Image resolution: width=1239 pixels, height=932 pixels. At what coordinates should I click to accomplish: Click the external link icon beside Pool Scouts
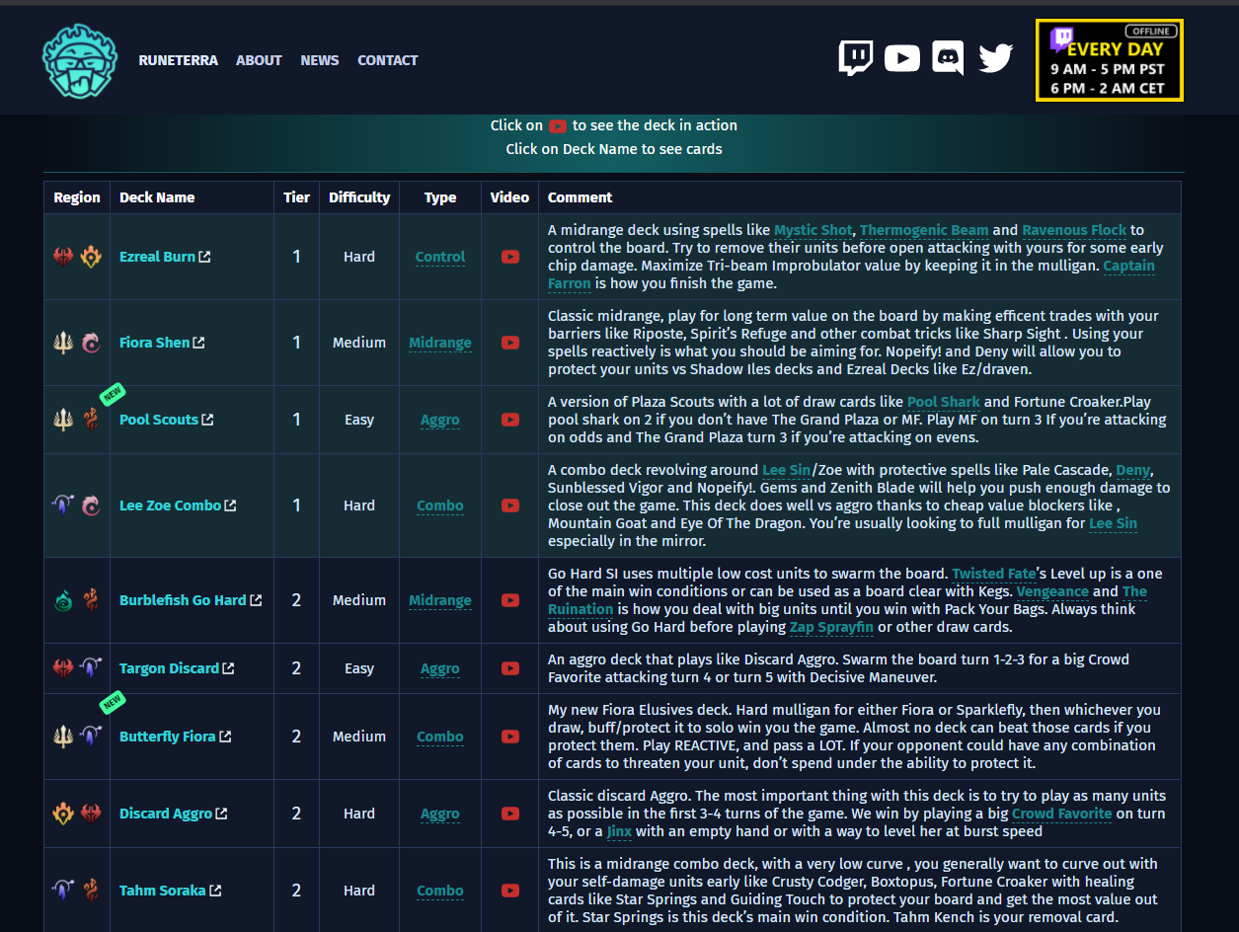[x=207, y=420]
